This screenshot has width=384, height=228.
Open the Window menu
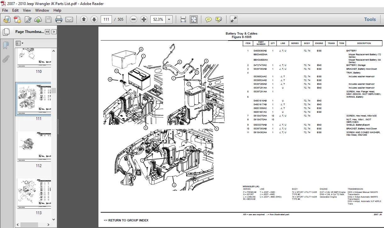point(42,10)
